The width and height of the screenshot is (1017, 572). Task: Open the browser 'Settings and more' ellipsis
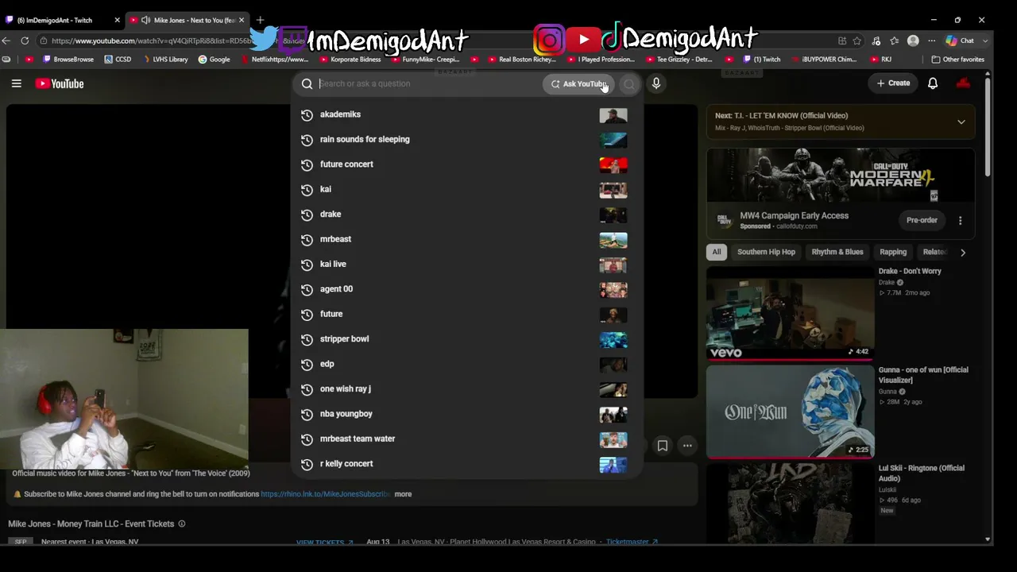(931, 41)
